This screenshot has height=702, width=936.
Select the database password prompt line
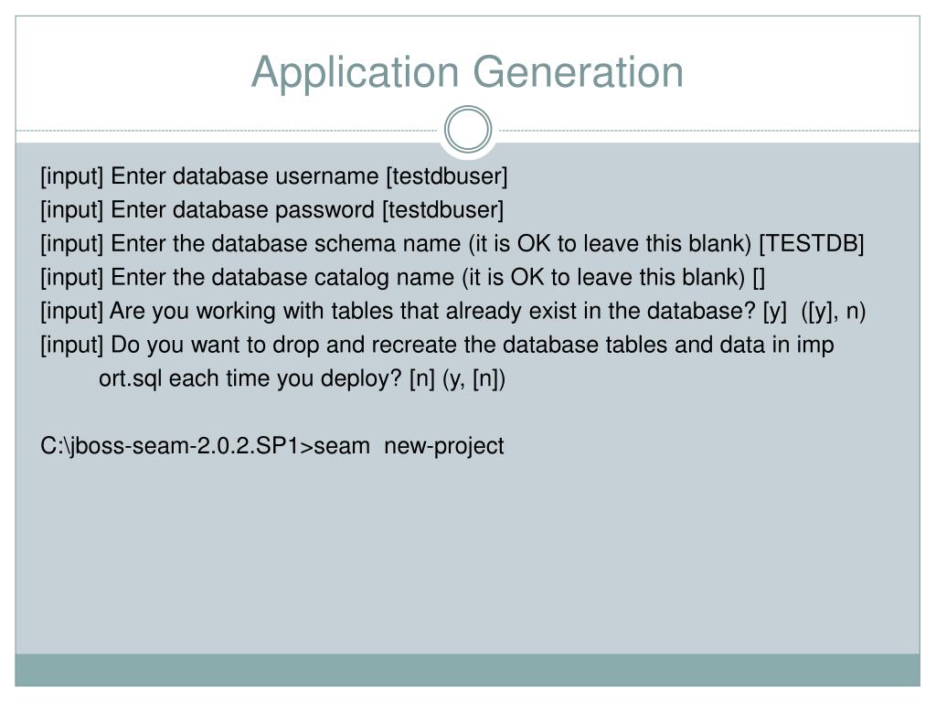click(x=272, y=210)
